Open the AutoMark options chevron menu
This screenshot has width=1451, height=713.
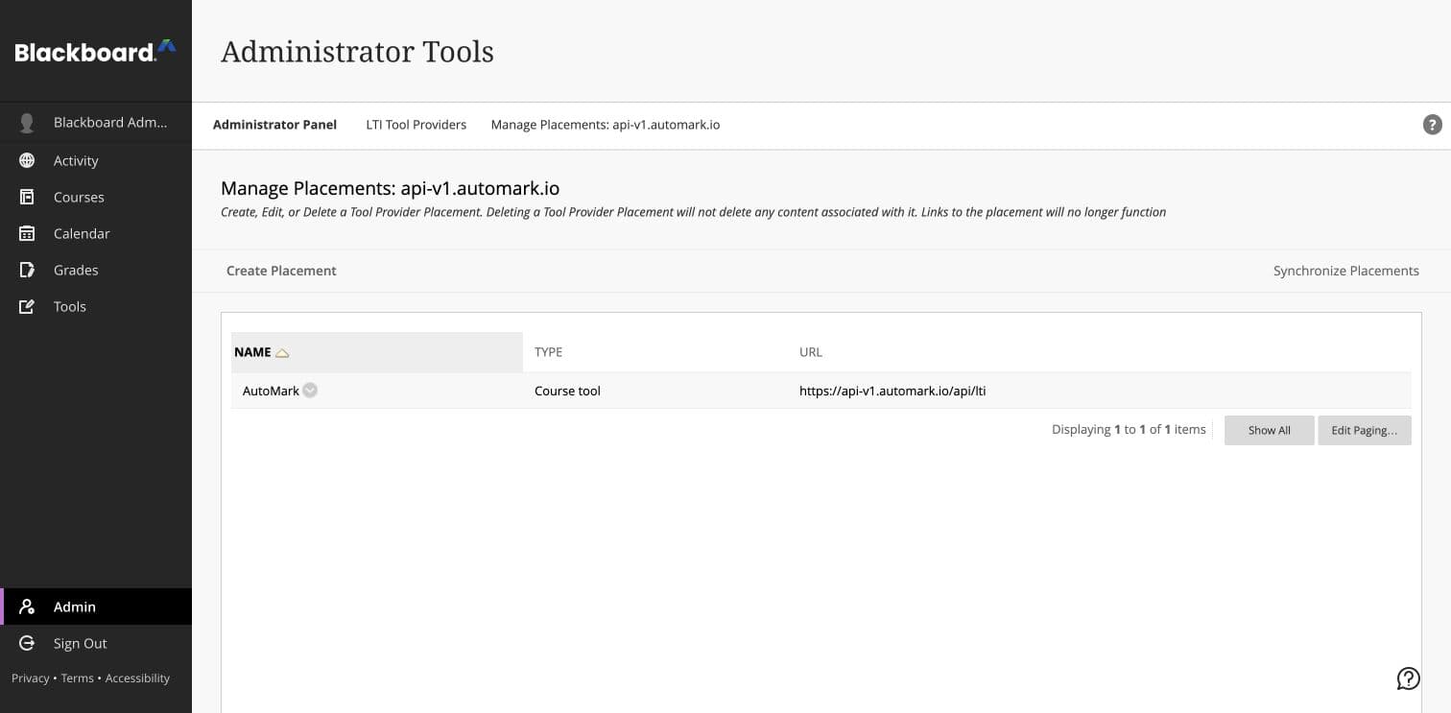pyautogui.click(x=310, y=390)
